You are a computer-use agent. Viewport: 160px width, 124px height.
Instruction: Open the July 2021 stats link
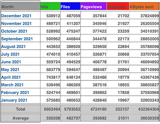[10, 54]
